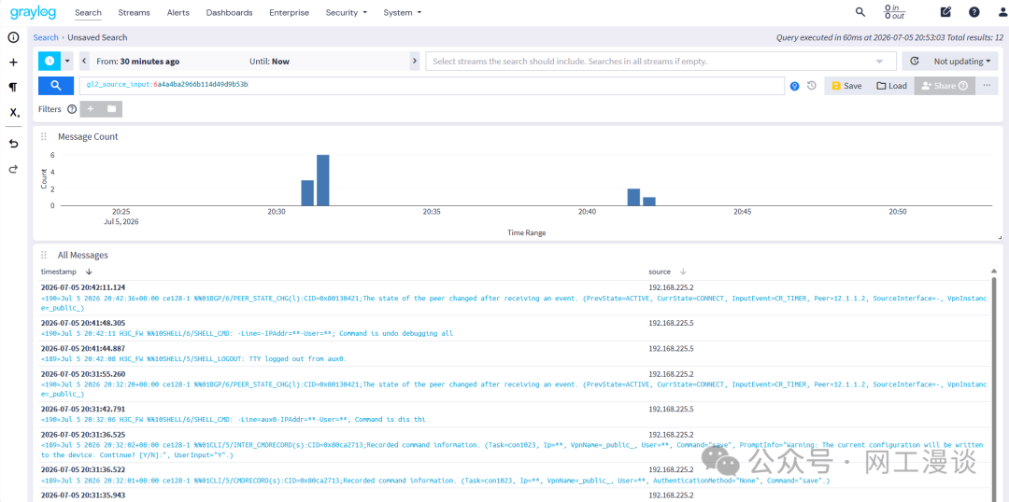Viewport: 1009px width, 502px height.
Task: Click the tallest histogram bar near 20:31
Action: click(323, 180)
